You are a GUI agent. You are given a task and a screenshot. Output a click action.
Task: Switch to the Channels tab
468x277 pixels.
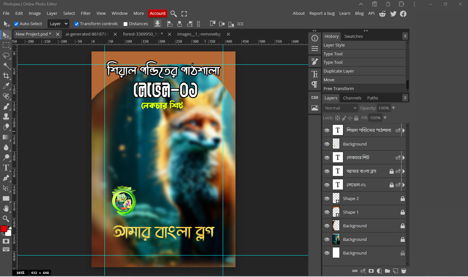pyautogui.click(x=352, y=98)
